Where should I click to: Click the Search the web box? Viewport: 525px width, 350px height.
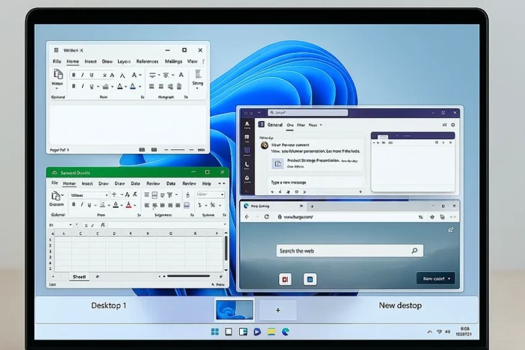coord(350,251)
